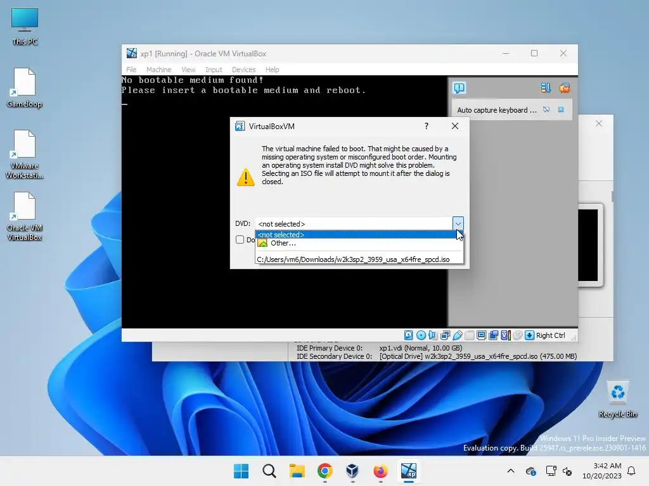Select the Recycle Bin desktop icon
This screenshot has height=486, width=649.
click(617, 400)
